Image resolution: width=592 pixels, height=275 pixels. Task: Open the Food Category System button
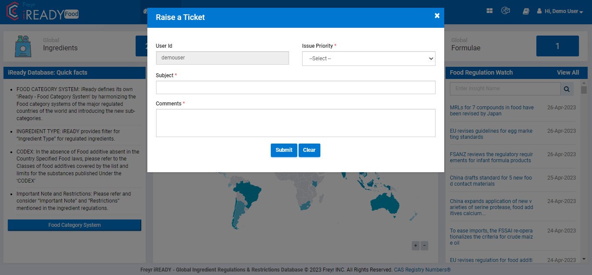click(x=74, y=225)
